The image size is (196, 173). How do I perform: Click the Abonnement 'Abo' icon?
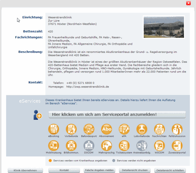pyautogui.click(x=106, y=129)
